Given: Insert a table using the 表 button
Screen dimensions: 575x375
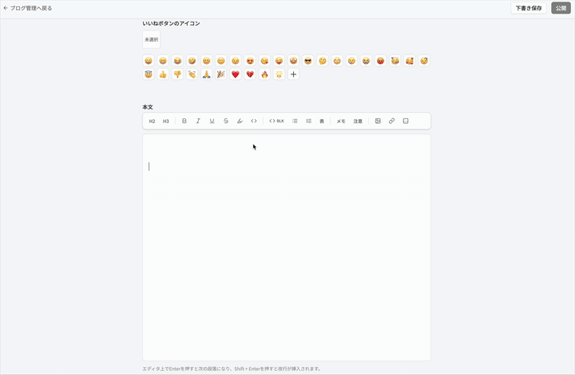Looking at the screenshot, I should point(322,122).
